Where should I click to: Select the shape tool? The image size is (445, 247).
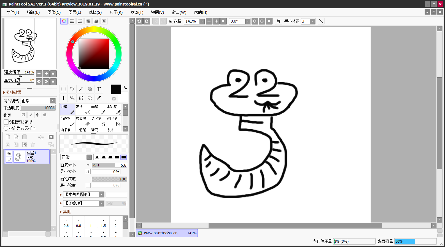tap(90, 89)
